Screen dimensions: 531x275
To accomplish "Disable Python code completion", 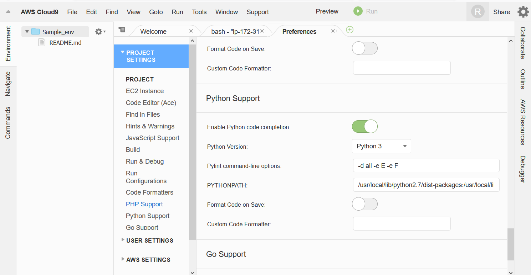I will 364,126.
